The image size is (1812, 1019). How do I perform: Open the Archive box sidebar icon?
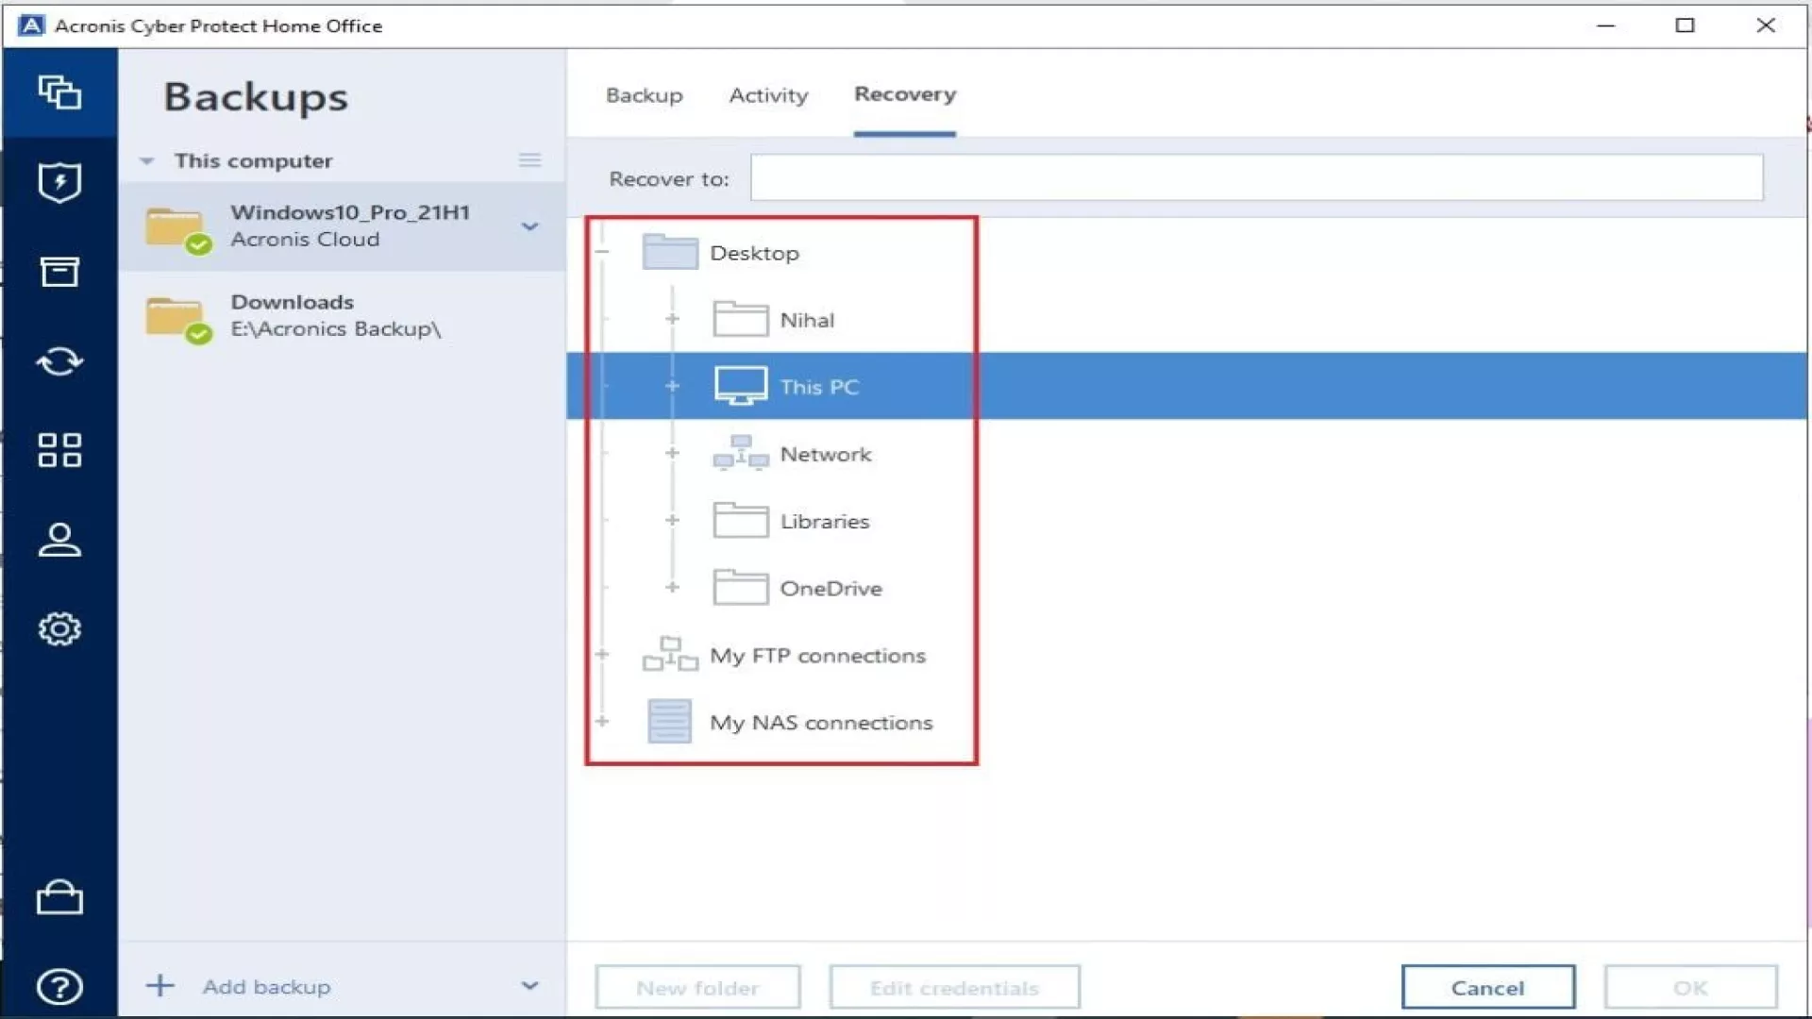[59, 272]
